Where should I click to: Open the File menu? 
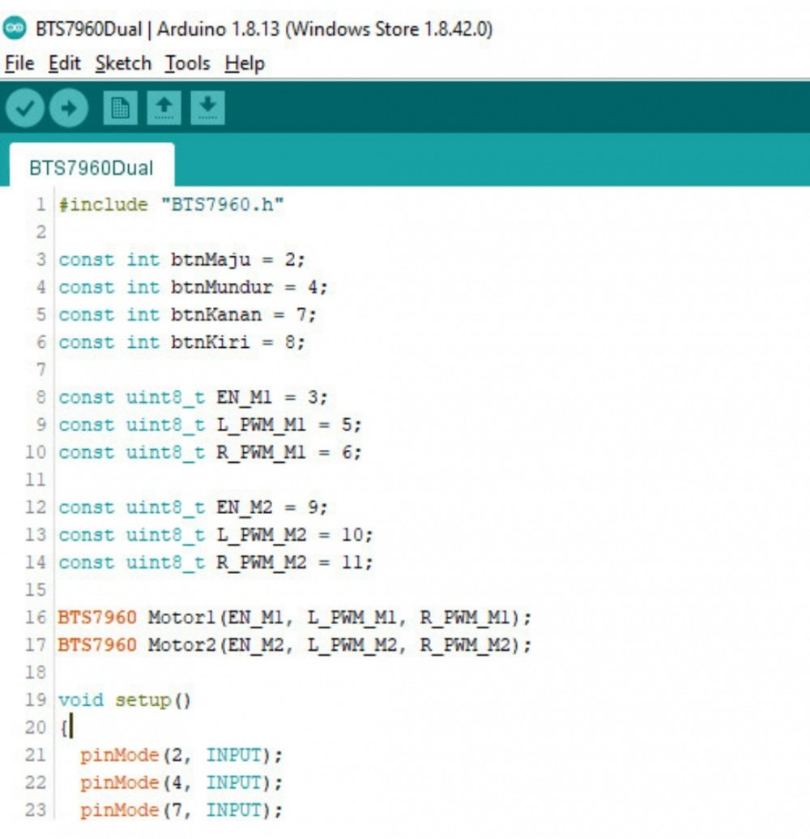click(19, 63)
